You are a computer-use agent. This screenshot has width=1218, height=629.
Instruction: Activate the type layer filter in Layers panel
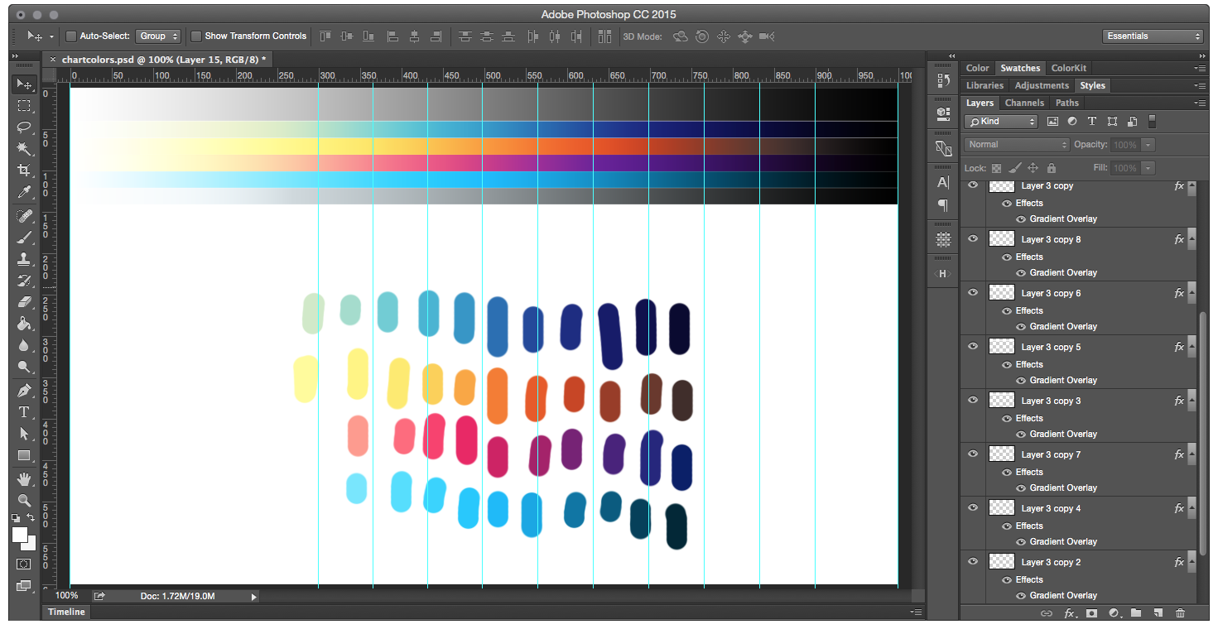pos(1092,121)
